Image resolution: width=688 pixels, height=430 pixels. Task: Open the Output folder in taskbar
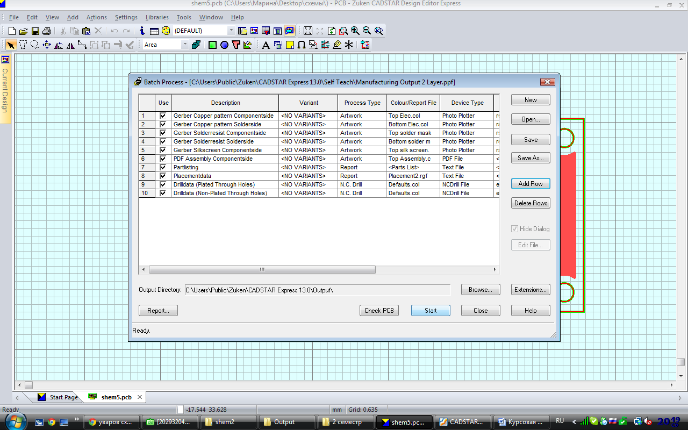click(x=287, y=422)
